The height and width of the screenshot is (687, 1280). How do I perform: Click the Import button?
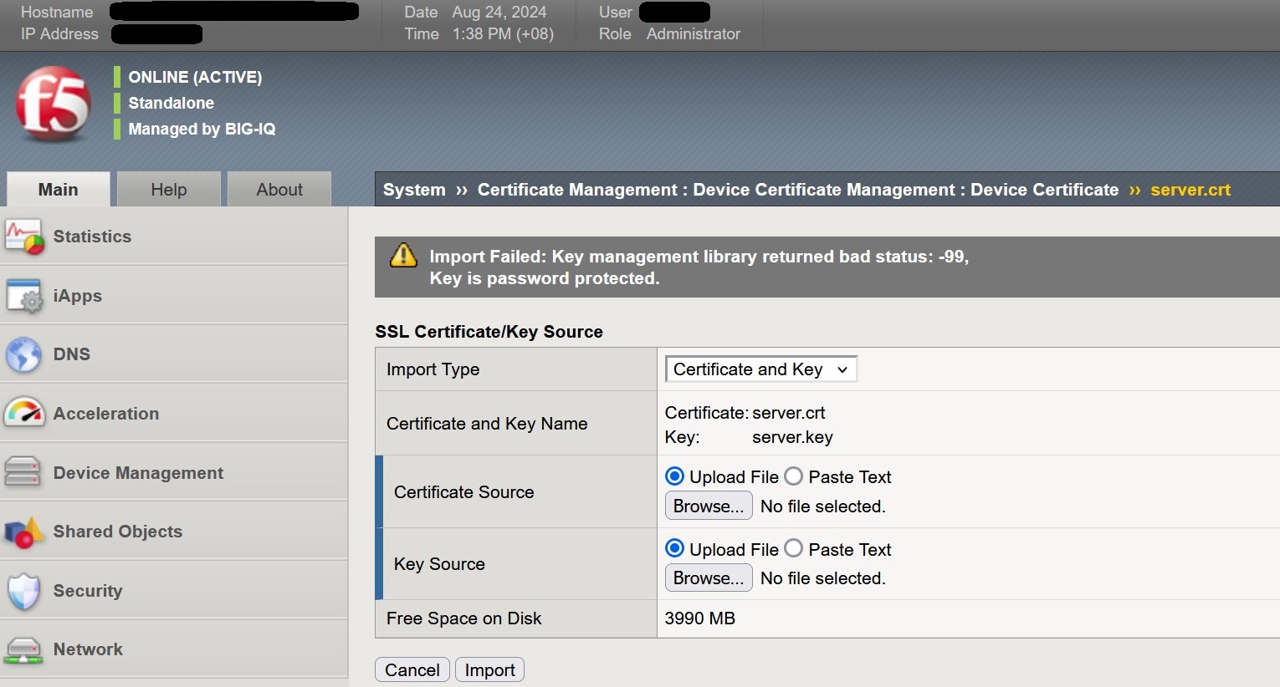tap(489, 669)
